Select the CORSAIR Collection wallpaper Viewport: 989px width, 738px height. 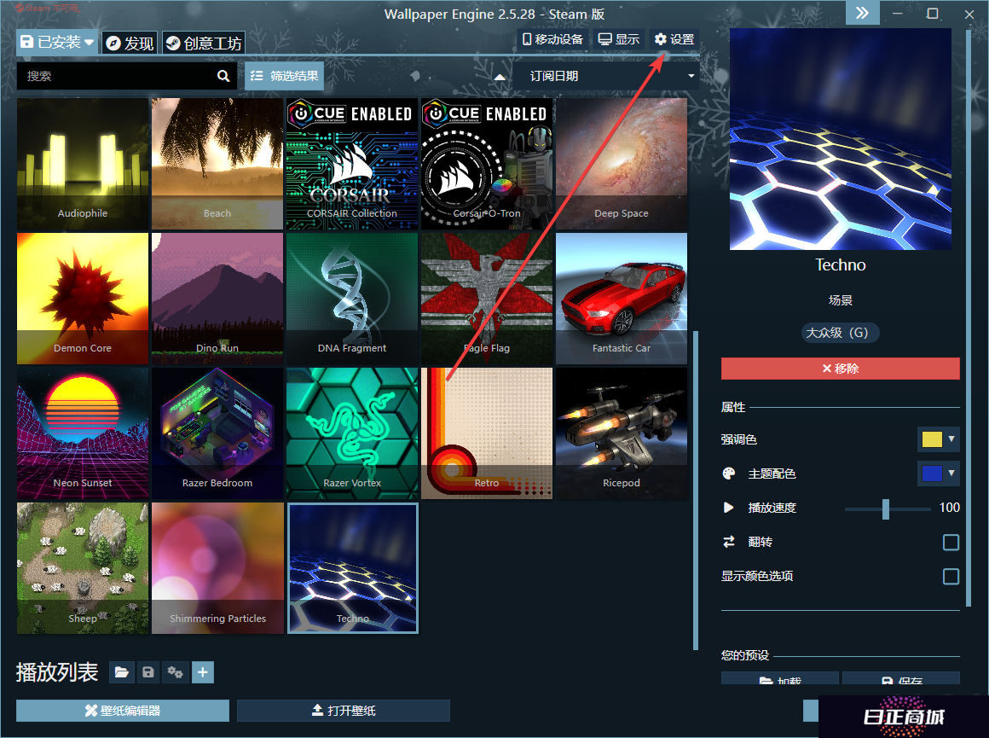(x=352, y=164)
